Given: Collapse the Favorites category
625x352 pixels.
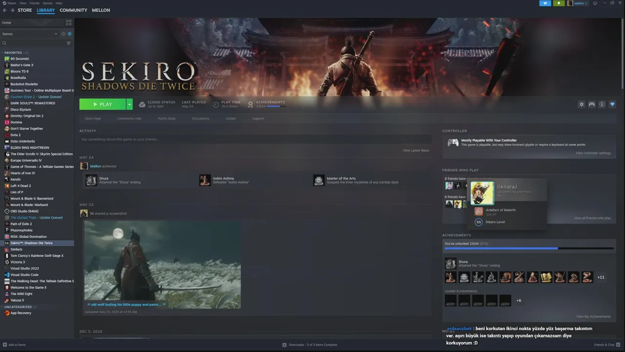Looking at the screenshot, I should pos(2,52).
